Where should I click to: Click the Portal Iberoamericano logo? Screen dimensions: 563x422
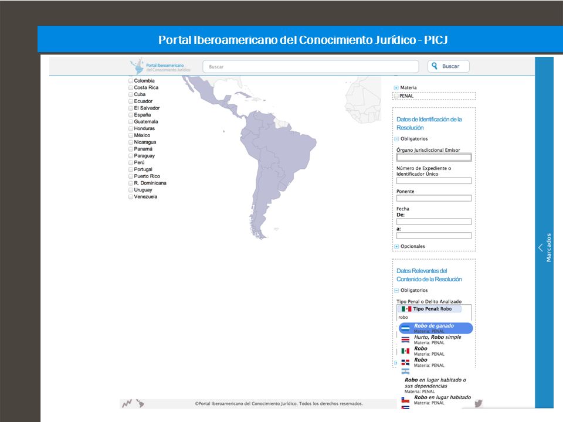pos(161,66)
